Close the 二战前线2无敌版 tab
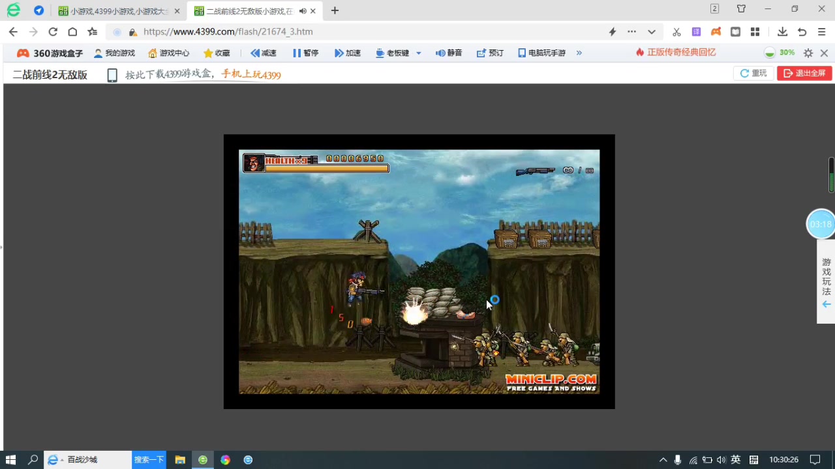The height and width of the screenshot is (469, 835). pos(313,11)
